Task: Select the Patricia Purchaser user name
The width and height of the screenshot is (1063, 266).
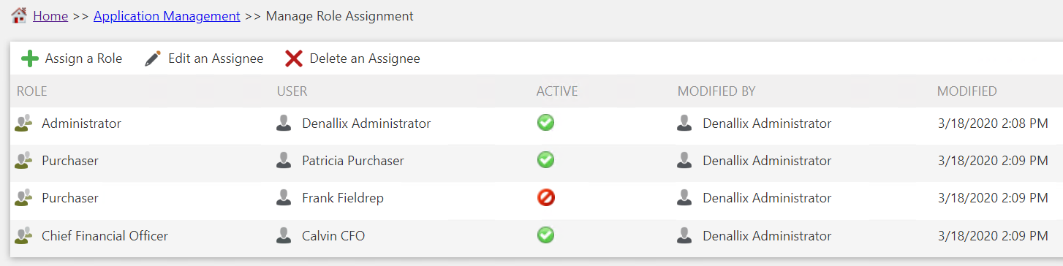Action: [353, 161]
